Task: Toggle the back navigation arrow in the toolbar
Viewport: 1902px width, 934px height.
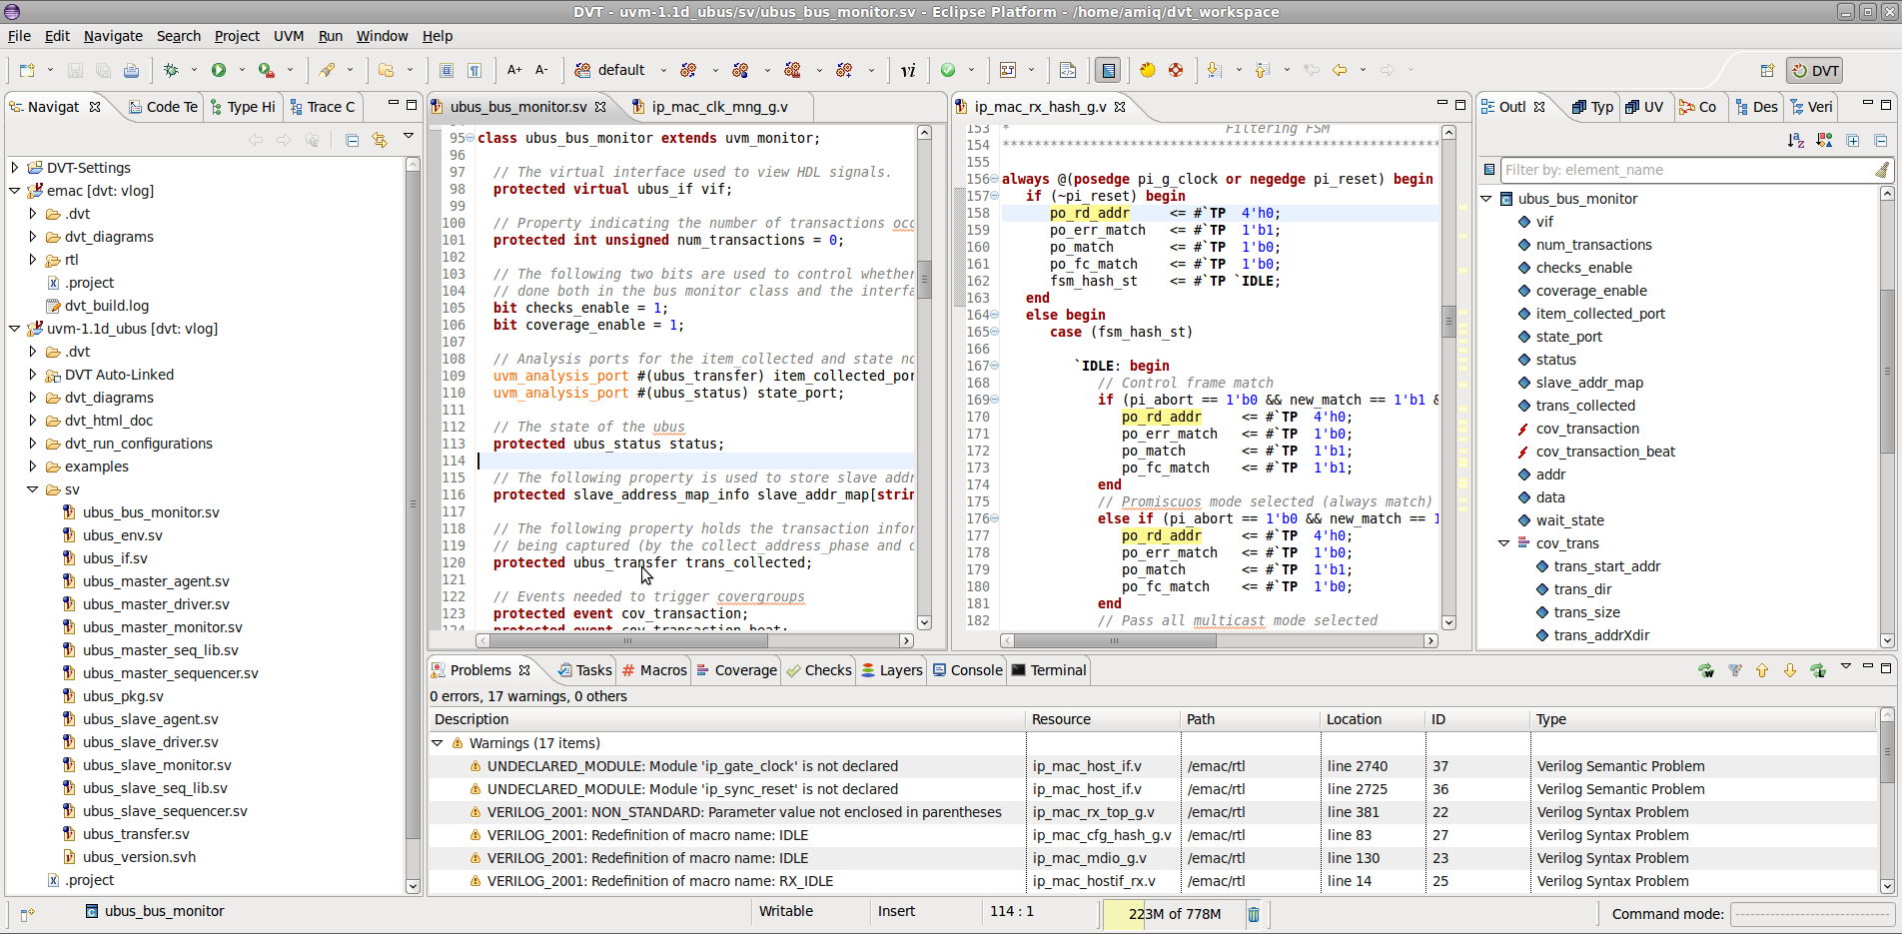Action: (x=1340, y=70)
